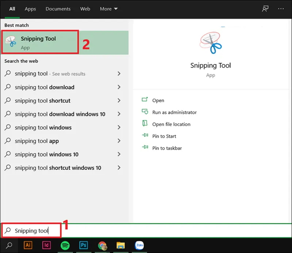Click the Open file location icon

tap(145, 123)
